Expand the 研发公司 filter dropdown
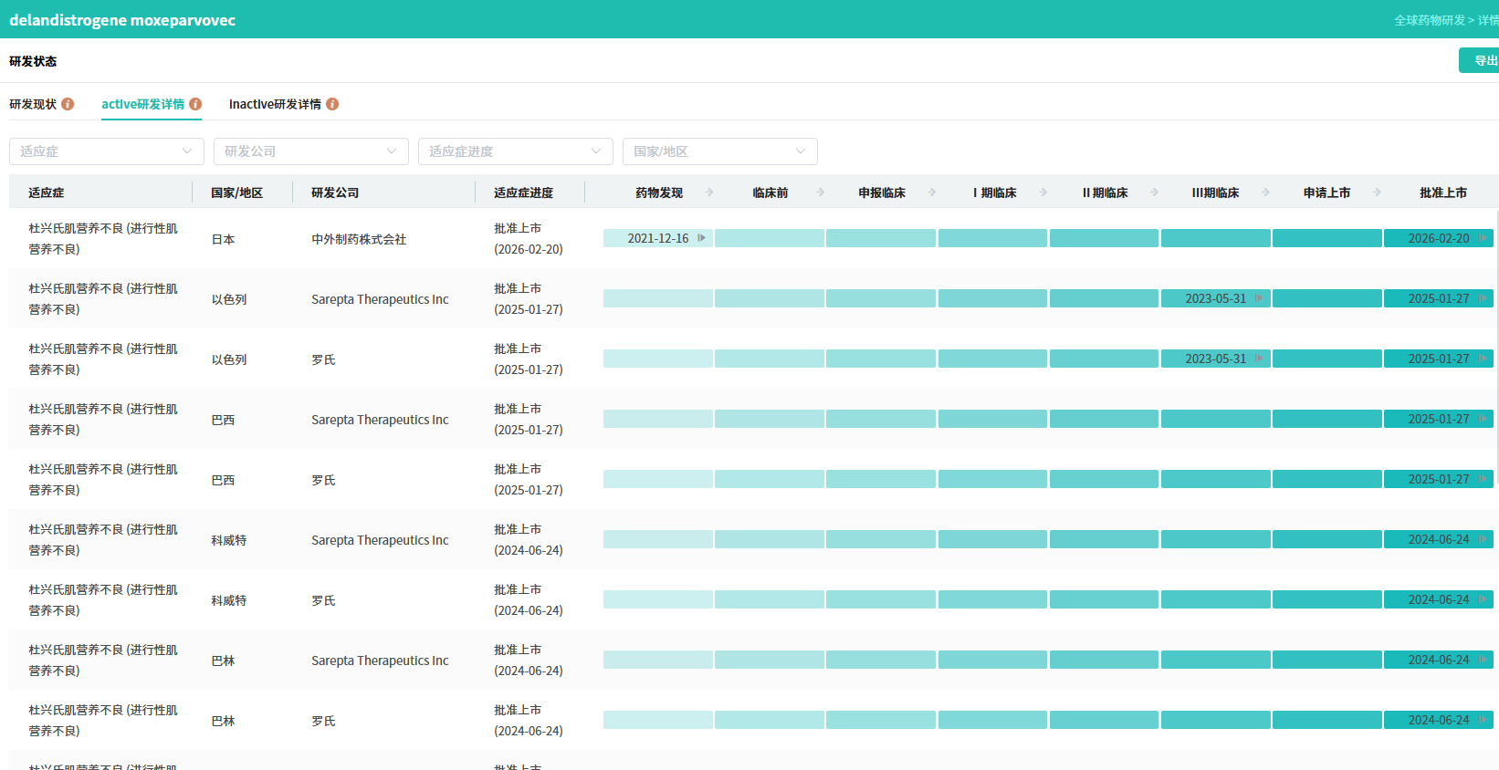Viewport: 1499px width, 770px height. [x=311, y=151]
